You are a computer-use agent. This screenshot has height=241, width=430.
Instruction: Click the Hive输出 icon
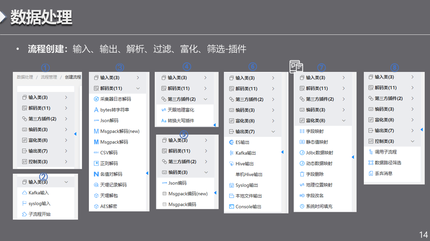pyautogui.click(x=231, y=164)
